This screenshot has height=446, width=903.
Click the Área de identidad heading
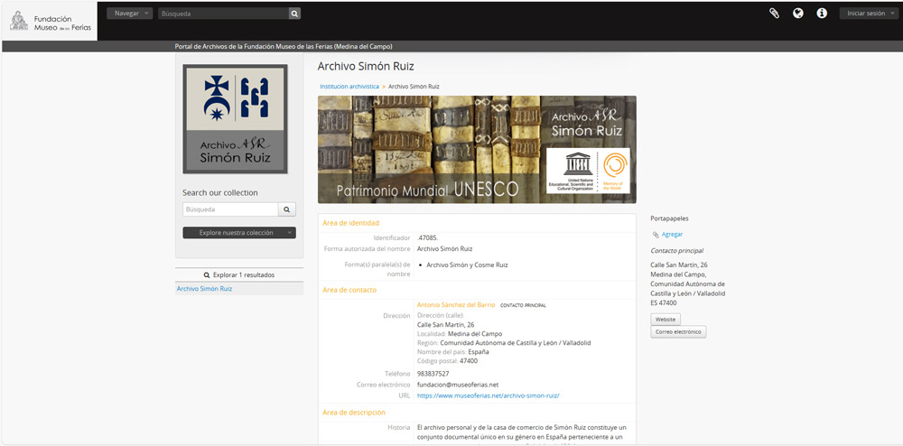point(350,223)
